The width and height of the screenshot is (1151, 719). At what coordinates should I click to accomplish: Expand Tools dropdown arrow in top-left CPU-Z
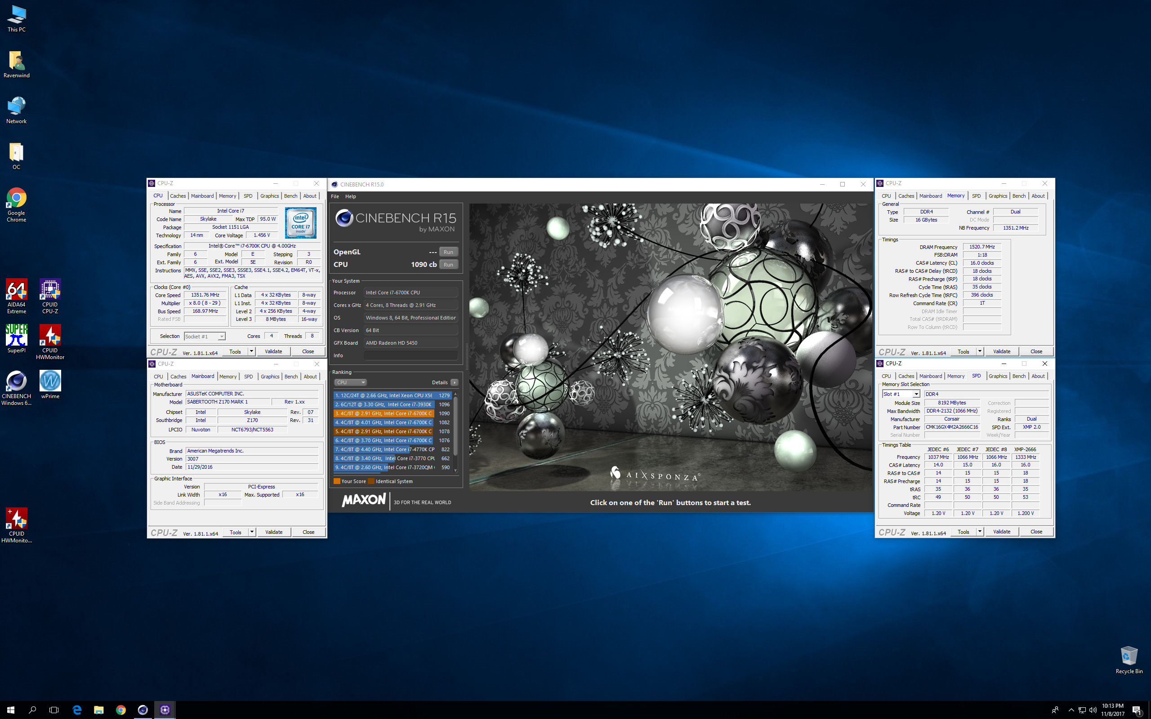(251, 351)
